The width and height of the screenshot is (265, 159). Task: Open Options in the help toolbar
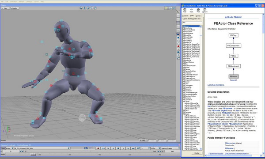pyautogui.click(x=205, y=10)
